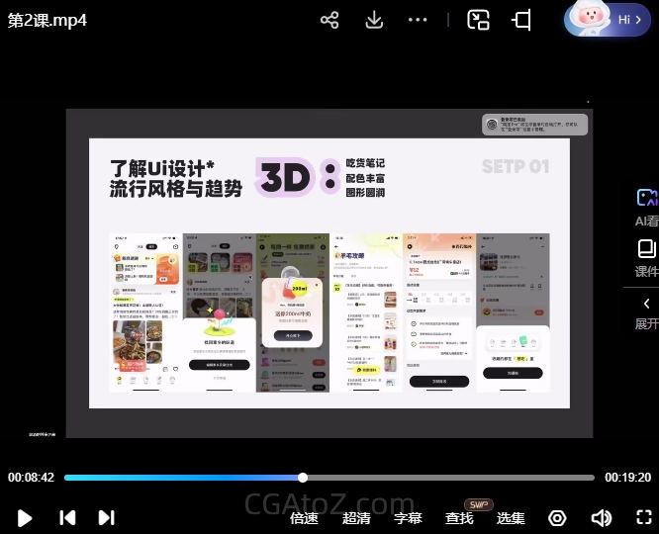Open the 倍速 playback speed menu

click(x=305, y=518)
